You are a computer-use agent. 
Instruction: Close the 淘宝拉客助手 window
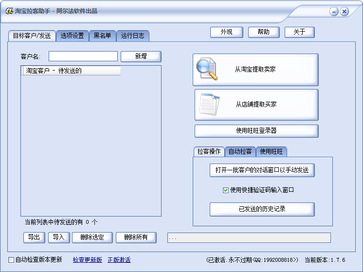tap(344, 11)
